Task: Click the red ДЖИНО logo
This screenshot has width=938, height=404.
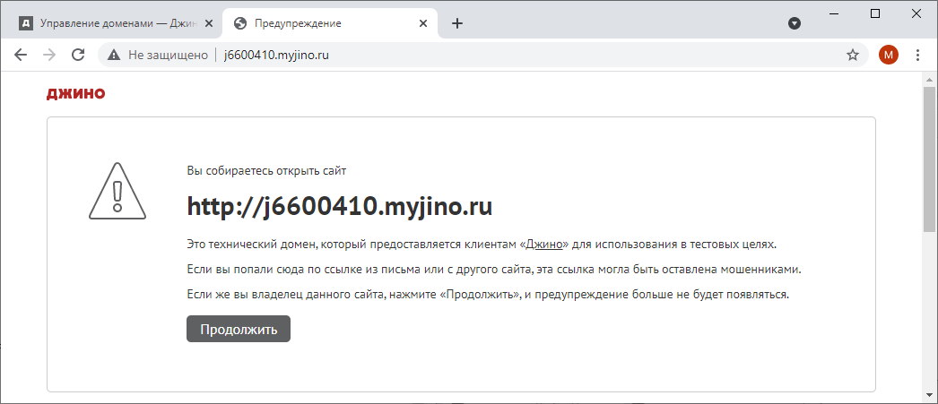Action: coord(75,93)
